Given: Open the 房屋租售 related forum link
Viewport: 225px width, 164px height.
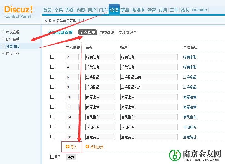Looking at the screenshot, I should pos(190,97).
